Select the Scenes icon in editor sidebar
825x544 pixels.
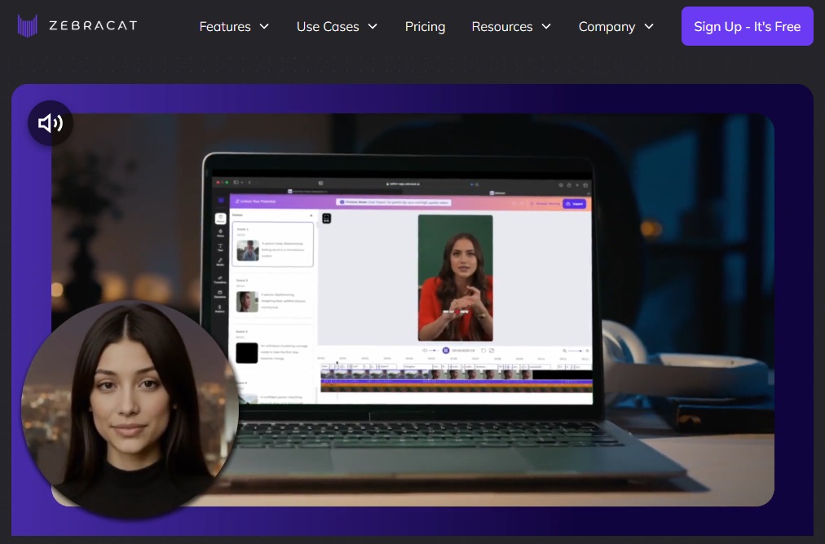220,219
